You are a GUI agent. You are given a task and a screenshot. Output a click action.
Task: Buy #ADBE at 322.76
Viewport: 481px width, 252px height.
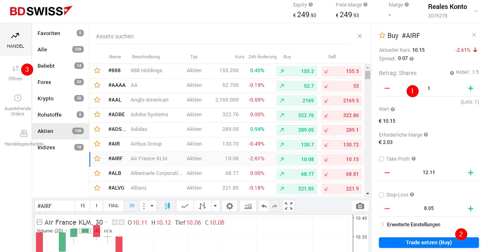click(296, 115)
